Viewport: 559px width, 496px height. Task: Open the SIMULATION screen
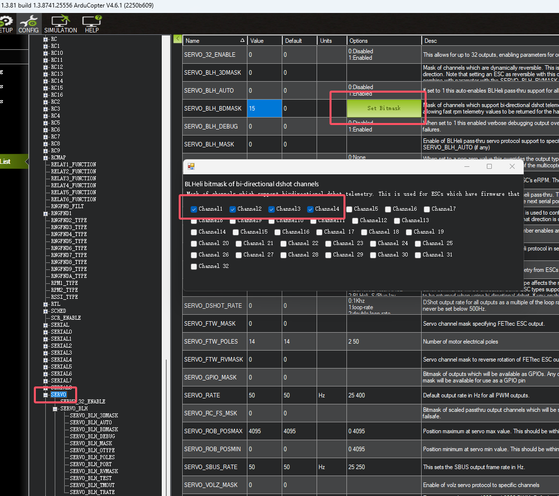(61, 24)
